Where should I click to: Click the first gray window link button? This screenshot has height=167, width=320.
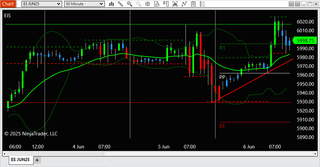291,4
